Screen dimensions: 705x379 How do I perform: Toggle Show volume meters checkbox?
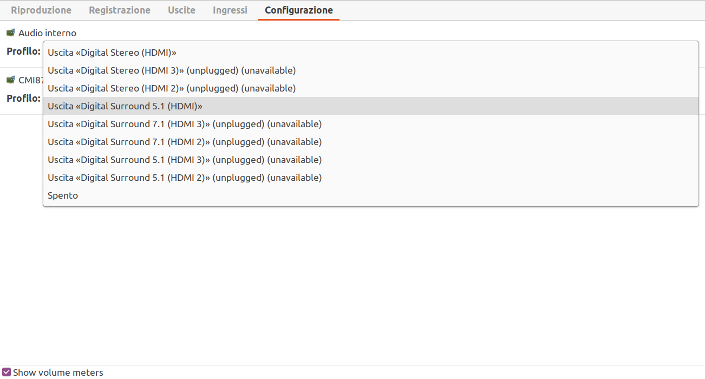click(x=6, y=372)
